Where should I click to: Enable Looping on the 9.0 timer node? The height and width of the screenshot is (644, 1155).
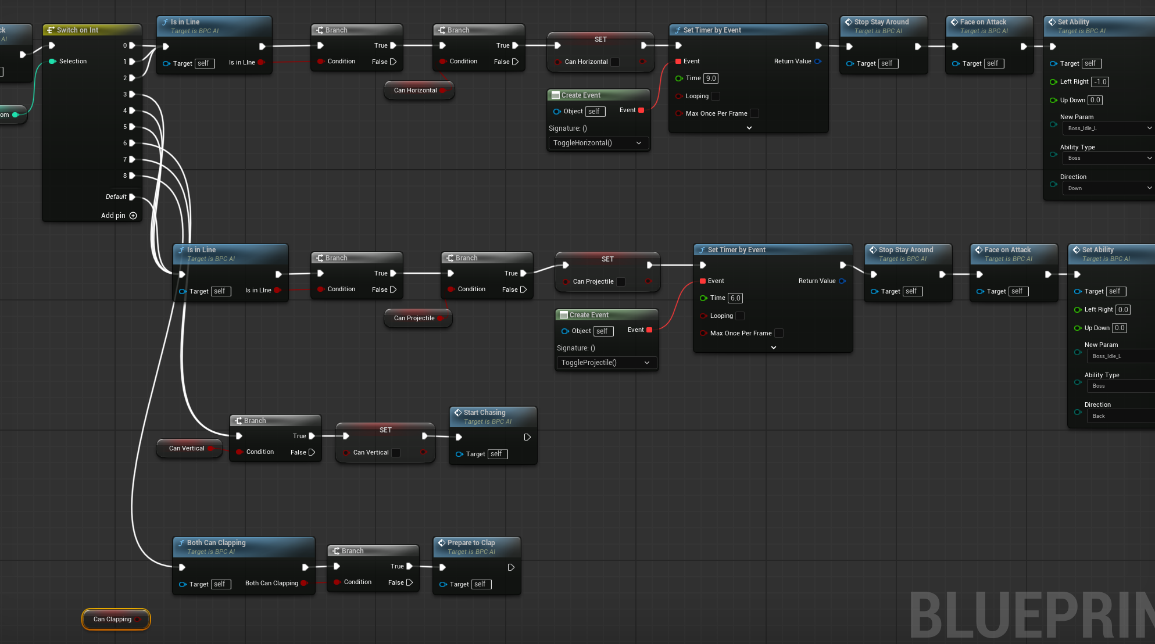[x=716, y=96]
